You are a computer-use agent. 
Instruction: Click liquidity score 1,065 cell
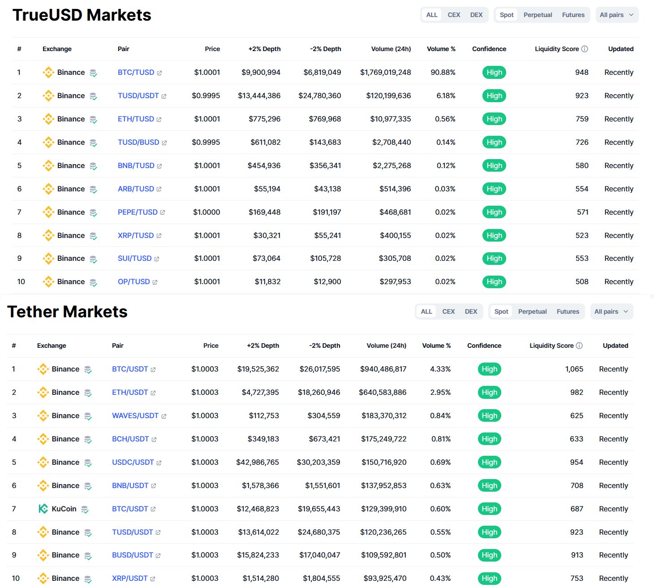[574, 369]
